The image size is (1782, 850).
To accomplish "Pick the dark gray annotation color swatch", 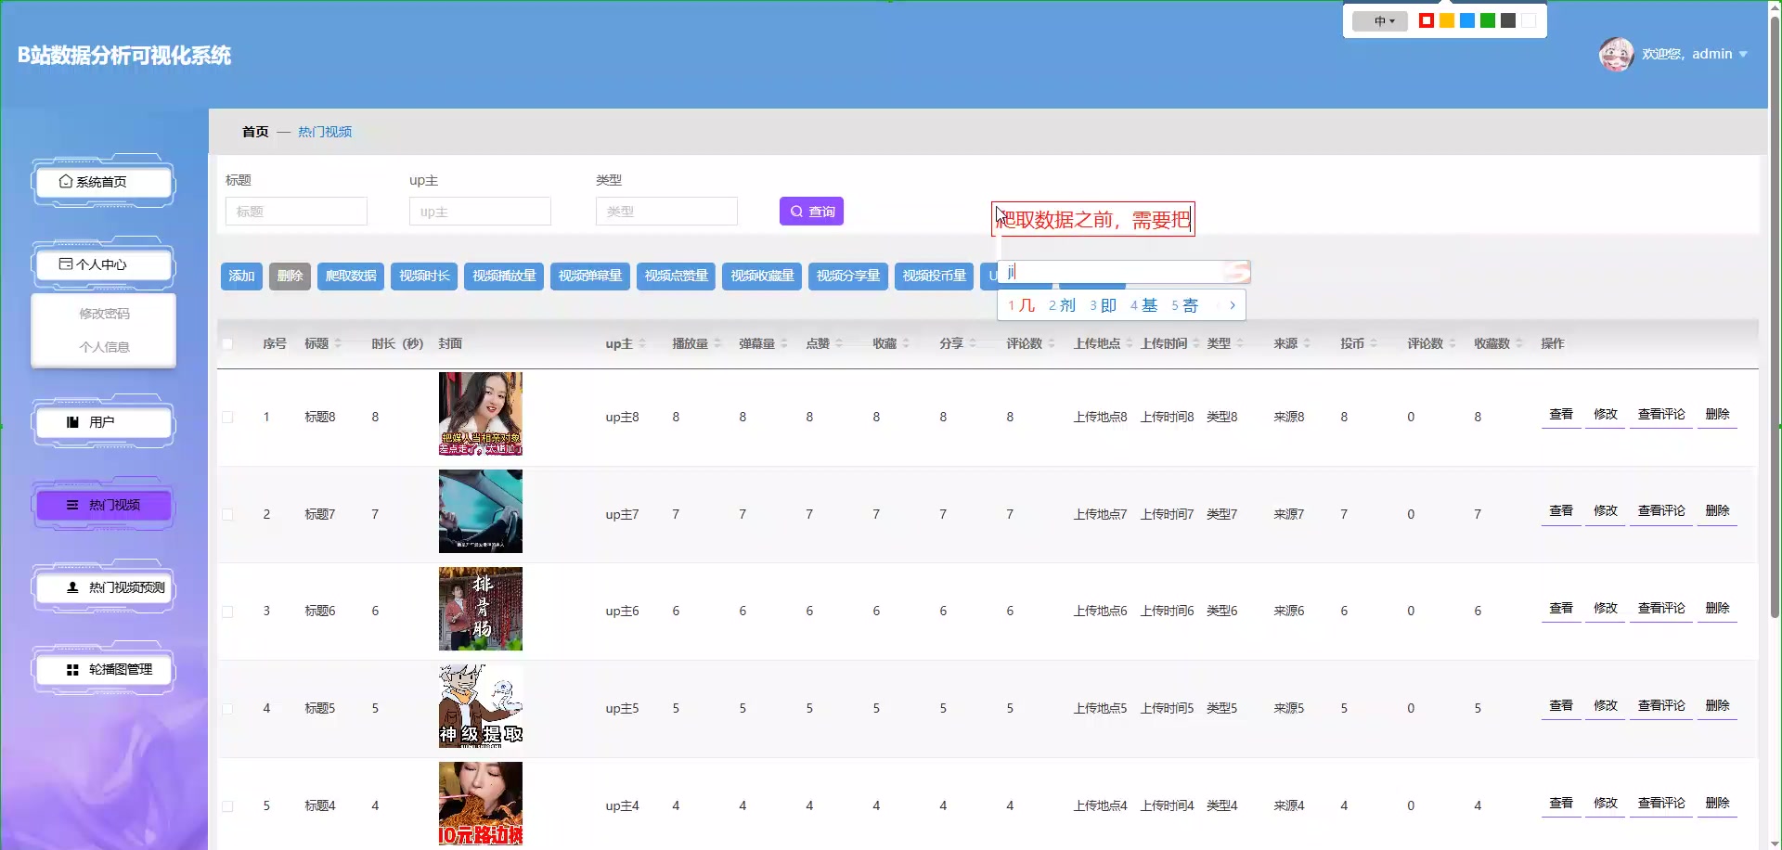I will pyautogui.click(x=1508, y=20).
